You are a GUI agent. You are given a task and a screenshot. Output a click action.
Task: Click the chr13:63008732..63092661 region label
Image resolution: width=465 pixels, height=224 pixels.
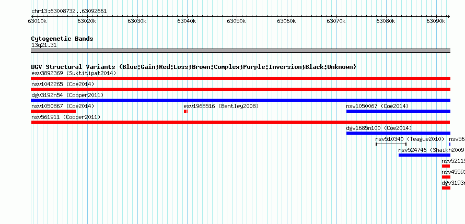point(69,11)
